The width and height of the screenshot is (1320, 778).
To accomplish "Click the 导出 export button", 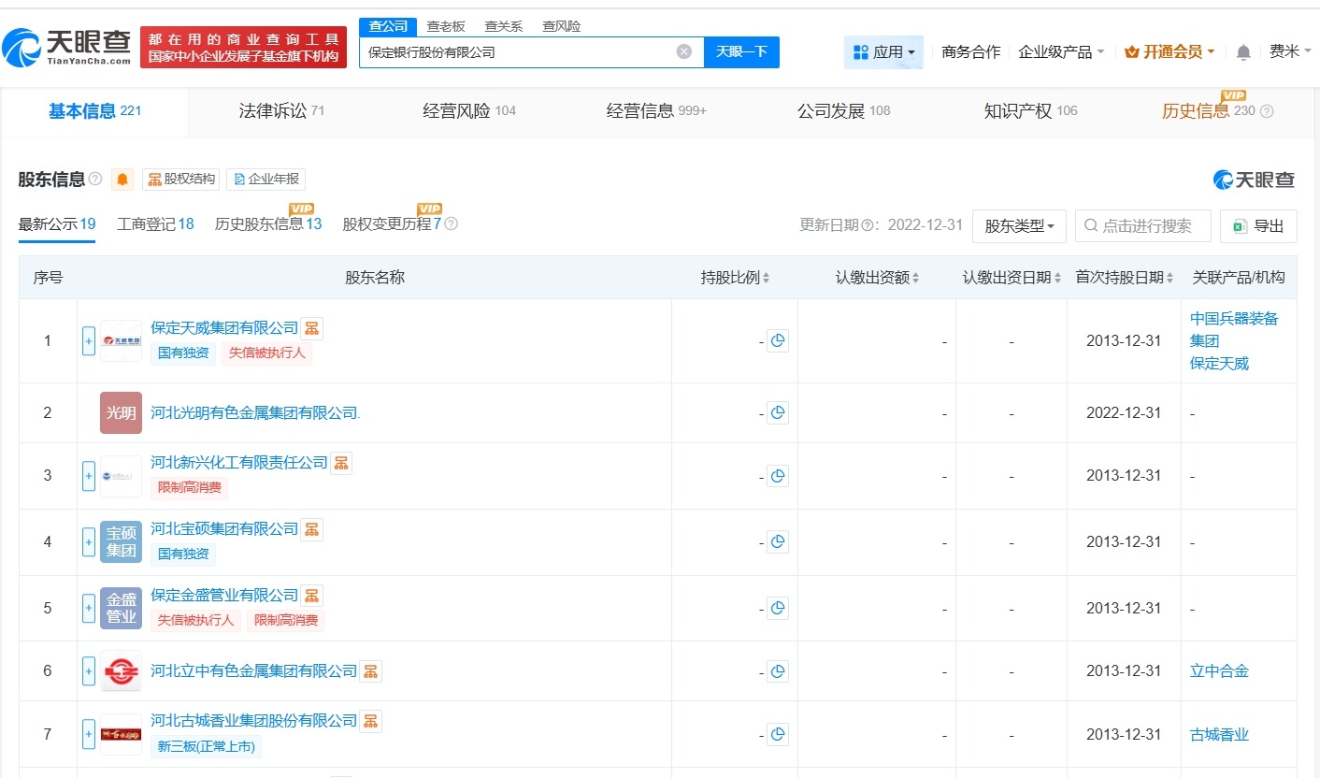I will click(1258, 226).
